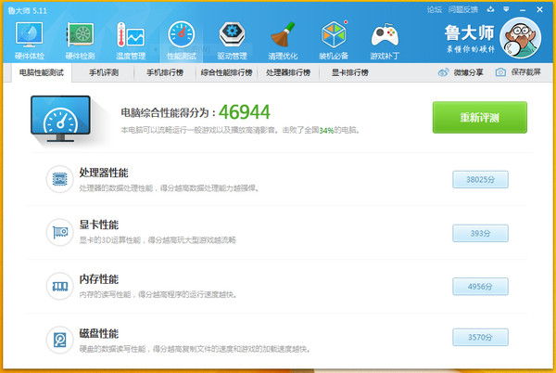Switch to the 显卡排行榜 tab
Screen dimensions: 556x373
[350, 72]
